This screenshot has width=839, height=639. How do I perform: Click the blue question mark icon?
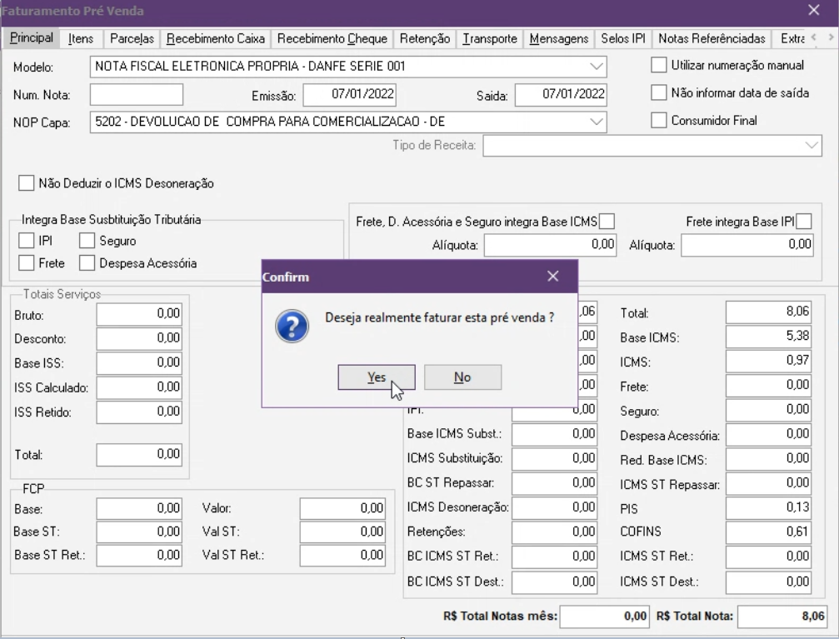(292, 326)
